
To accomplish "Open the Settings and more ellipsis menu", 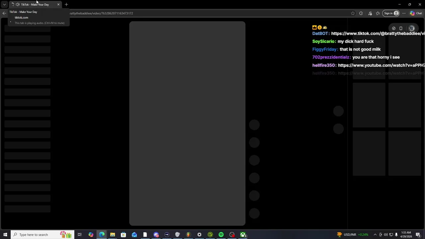I will pos(404,13).
